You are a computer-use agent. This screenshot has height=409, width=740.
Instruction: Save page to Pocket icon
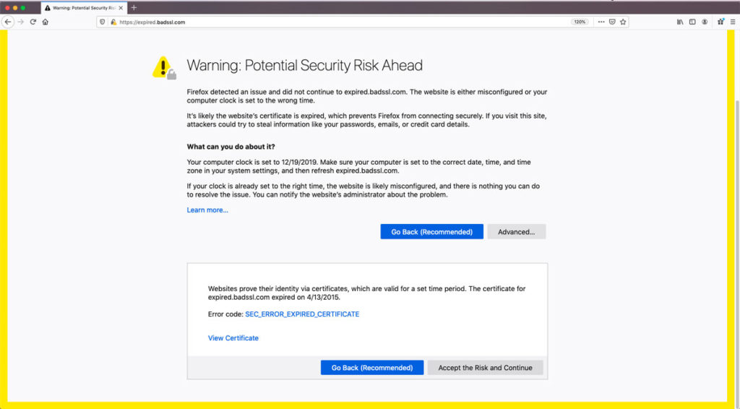click(612, 22)
